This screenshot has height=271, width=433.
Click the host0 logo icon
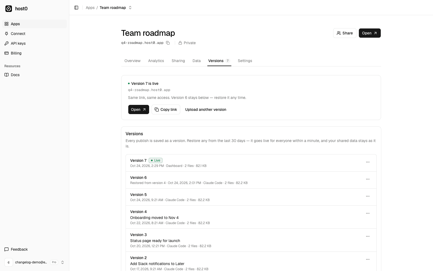click(9, 9)
